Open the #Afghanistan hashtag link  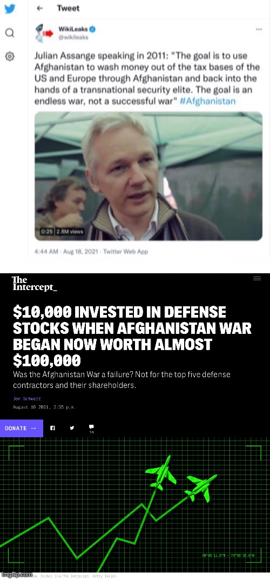pyautogui.click(x=207, y=101)
